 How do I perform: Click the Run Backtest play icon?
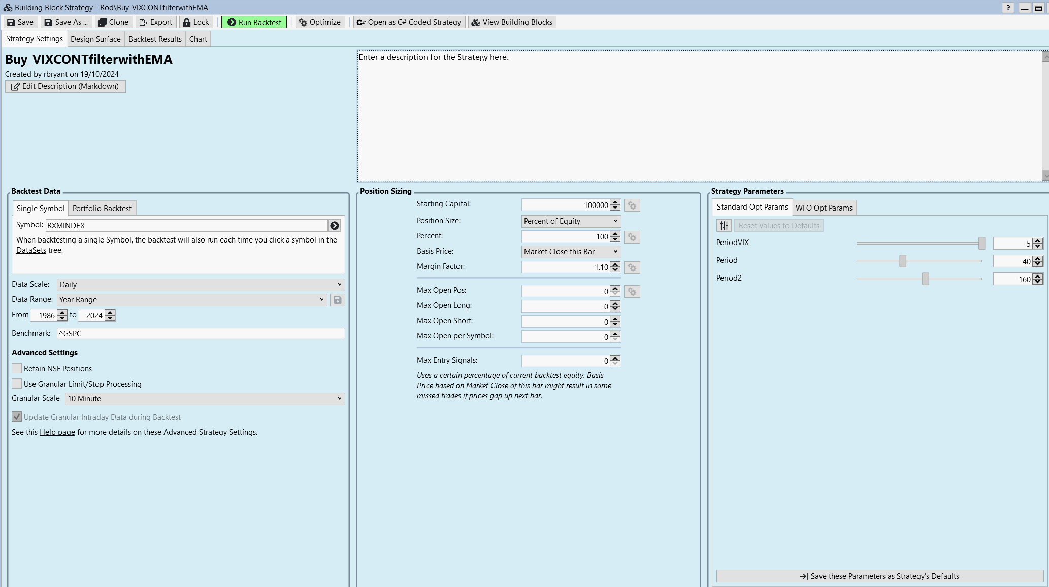232,22
